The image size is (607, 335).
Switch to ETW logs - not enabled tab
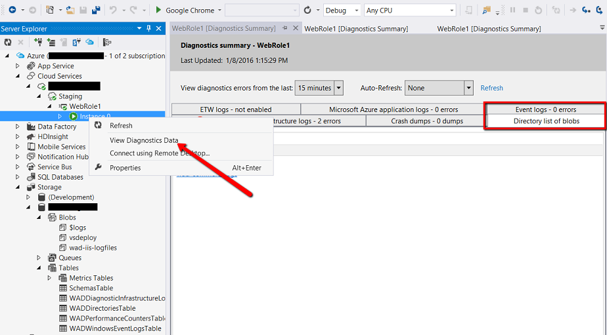click(x=236, y=109)
